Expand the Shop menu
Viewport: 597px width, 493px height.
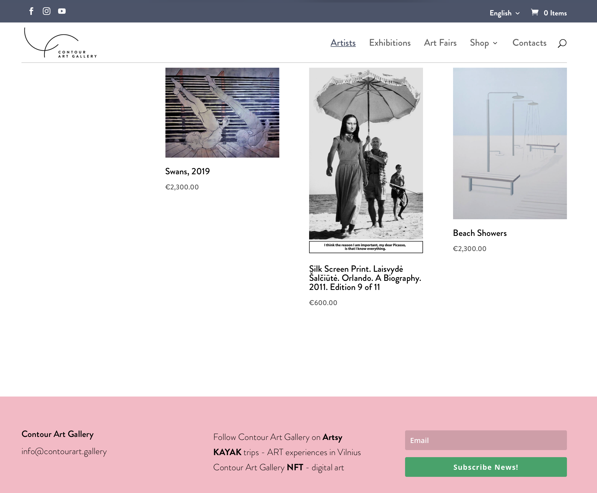(484, 43)
